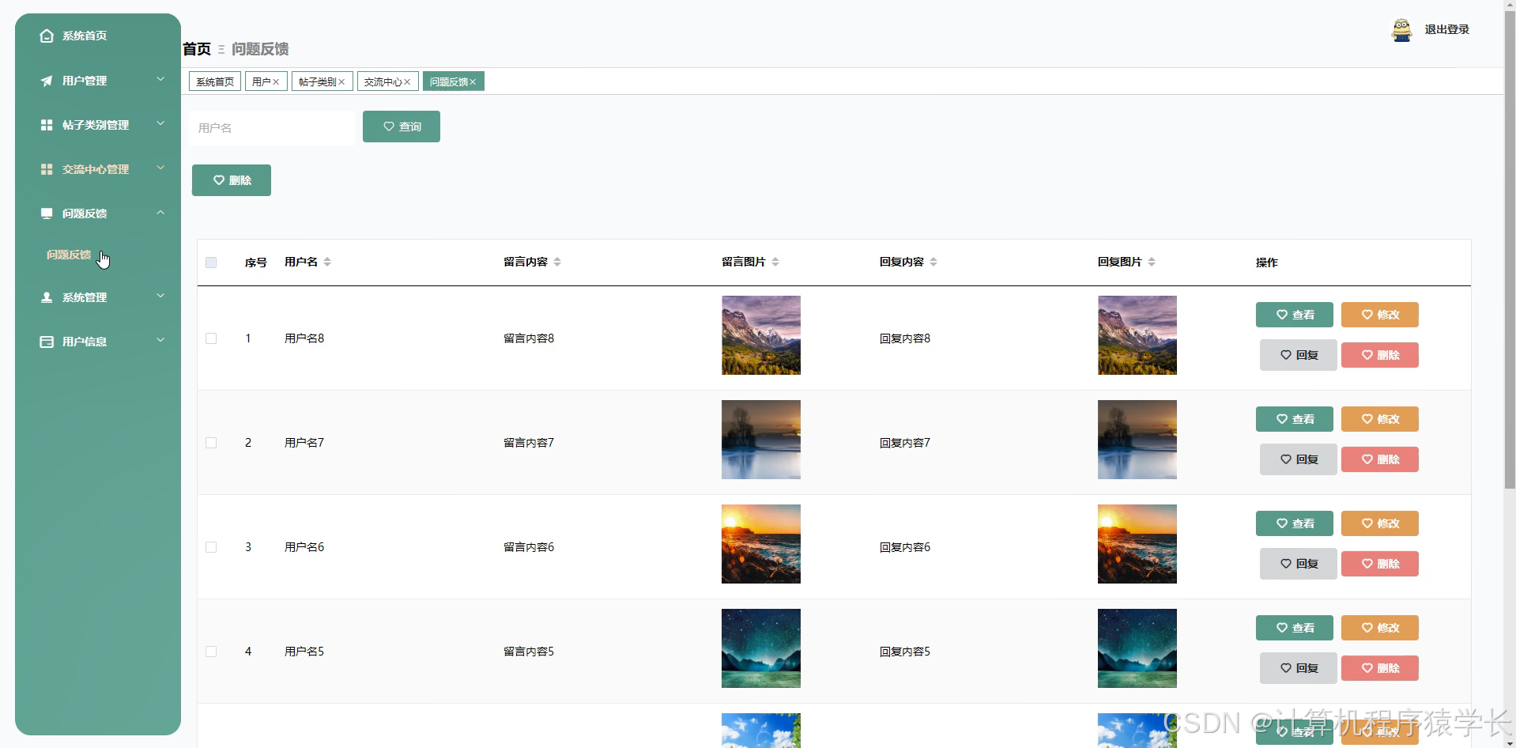Expand the 用户管理 sidebar menu chevron
The height and width of the screenshot is (748, 1516).
(160, 79)
